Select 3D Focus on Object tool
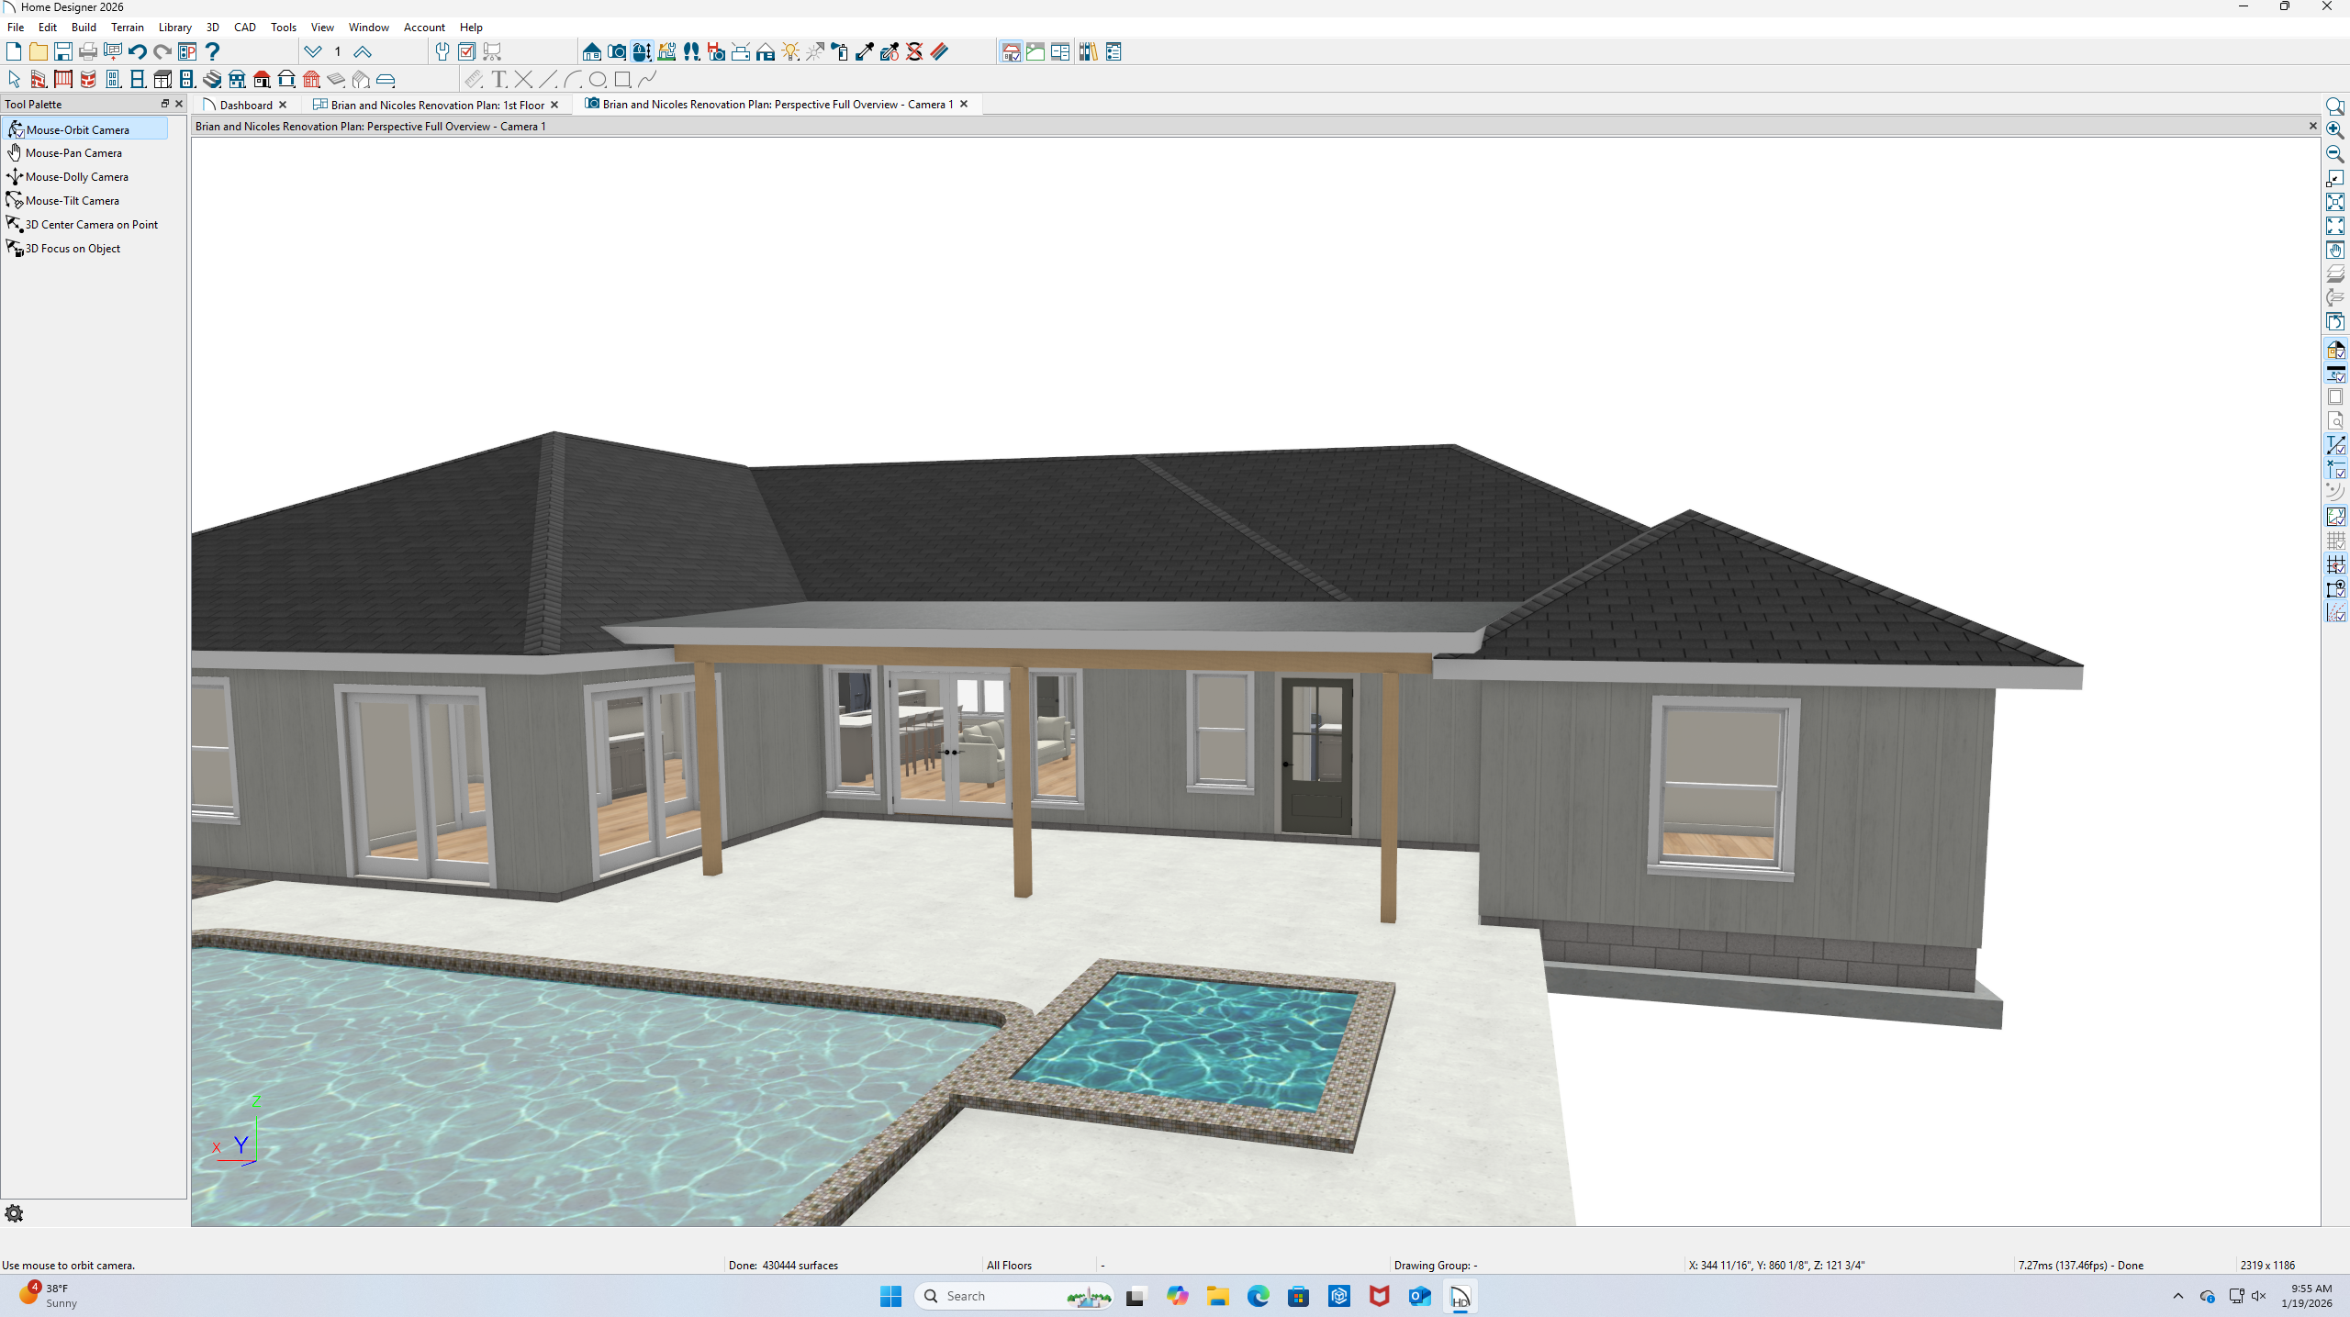The height and width of the screenshot is (1317, 2350). click(x=73, y=249)
